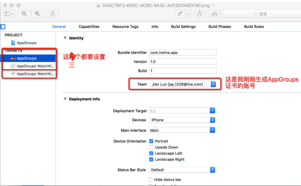Click the Version field showing 1.0
The width and height of the screenshot is (301, 186).
click(183, 62)
